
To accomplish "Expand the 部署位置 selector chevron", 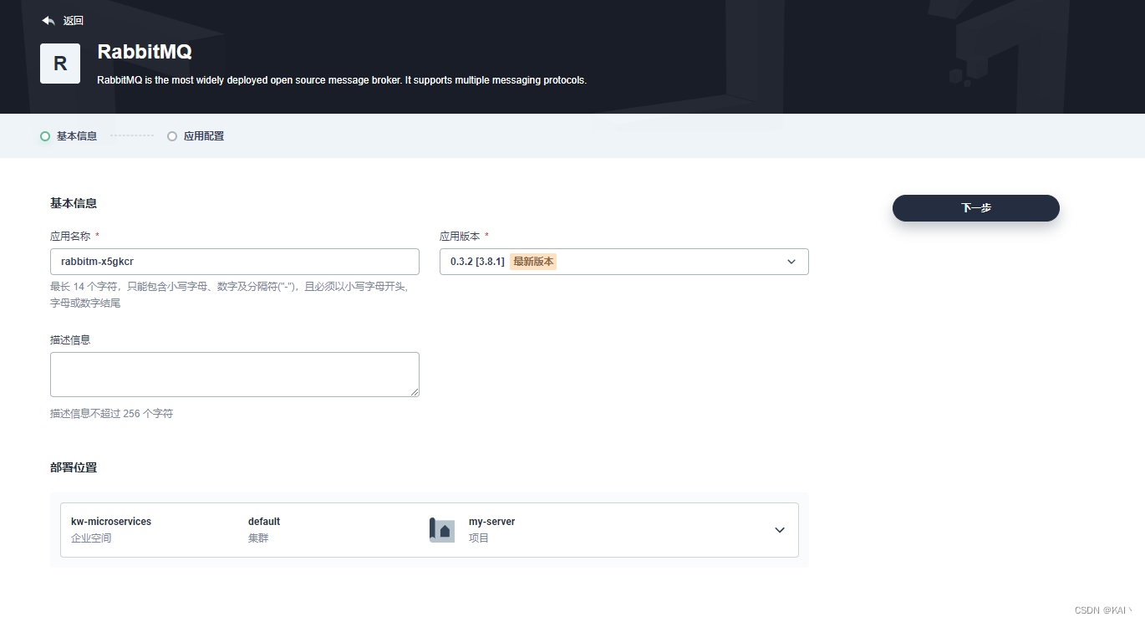I will pyautogui.click(x=780, y=530).
